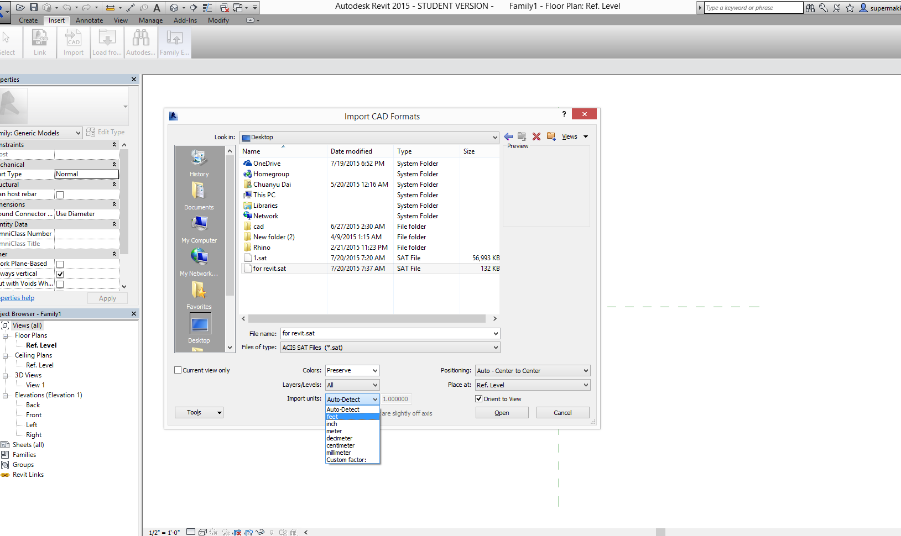The image size is (901, 536).
Task: Open Favorites in the places panel
Action: 199,296
